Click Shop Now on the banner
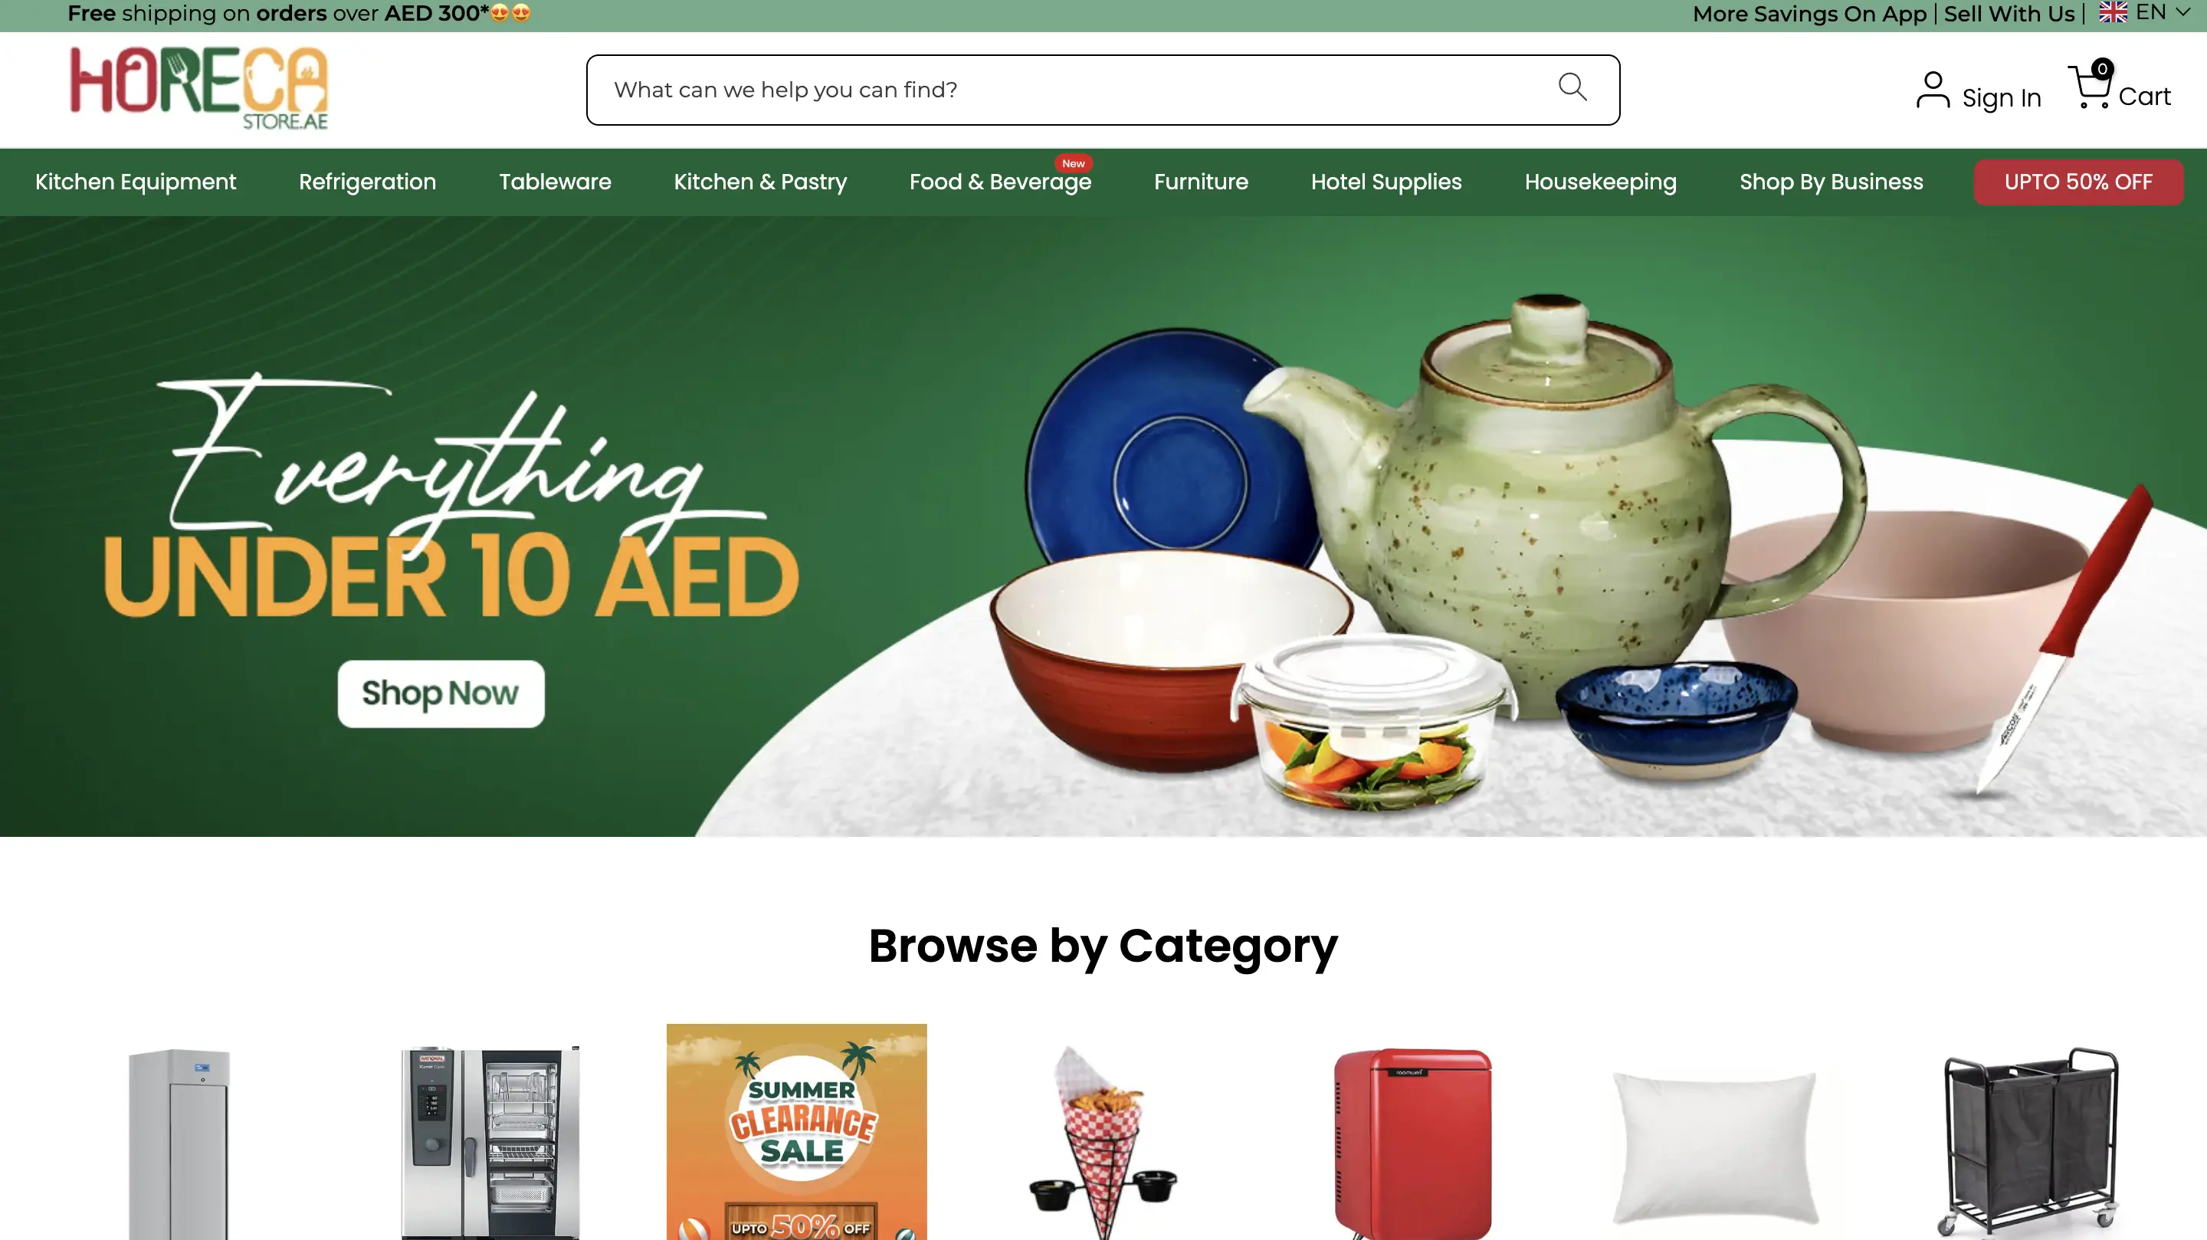2207x1240 pixels. click(x=441, y=694)
